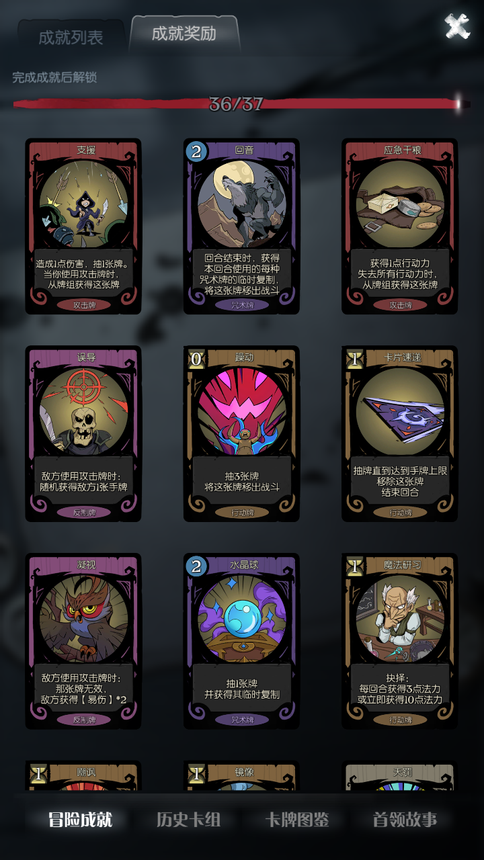Open the 水晶球 crystal ball card

coord(241,642)
